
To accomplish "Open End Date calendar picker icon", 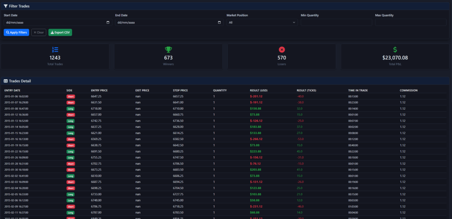I will [x=220, y=22].
